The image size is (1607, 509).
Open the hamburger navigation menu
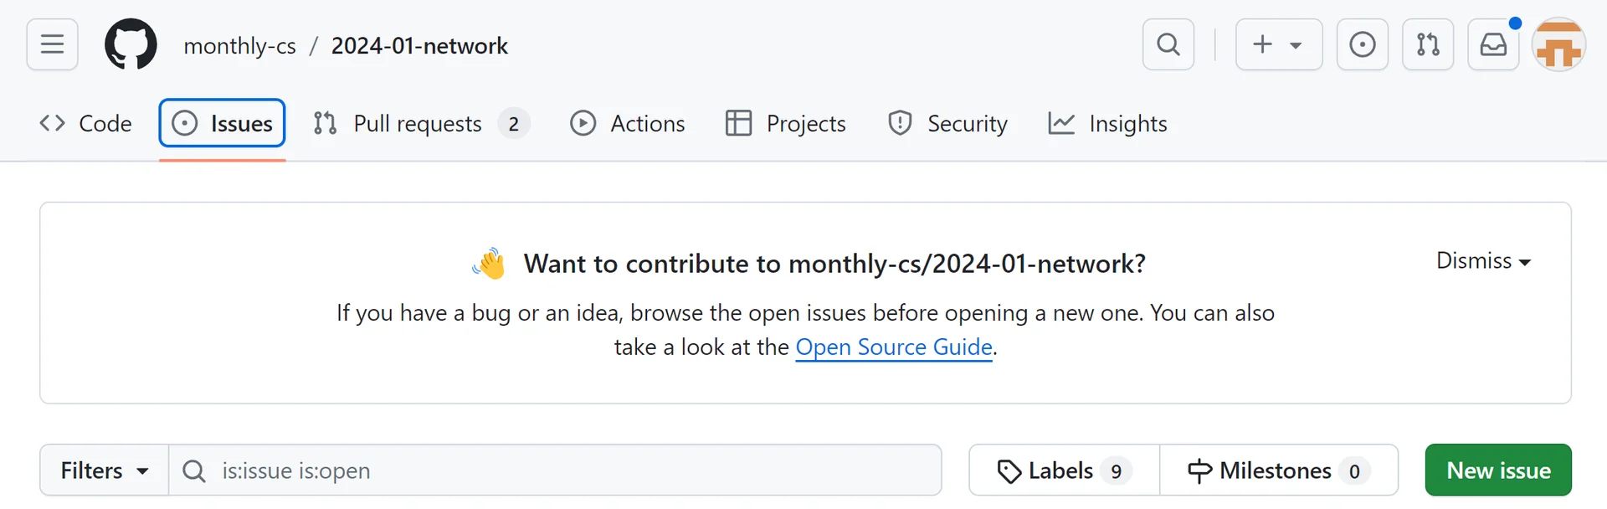tap(52, 44)
